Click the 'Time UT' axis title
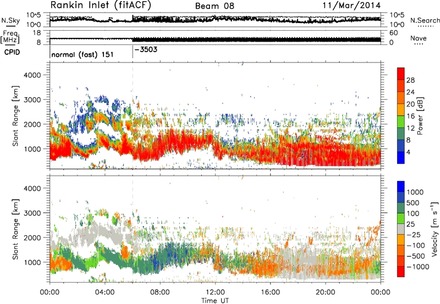 click(215, 300)
